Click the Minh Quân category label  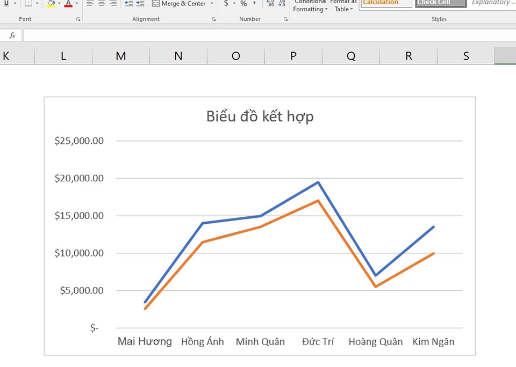tap(260, 342)
